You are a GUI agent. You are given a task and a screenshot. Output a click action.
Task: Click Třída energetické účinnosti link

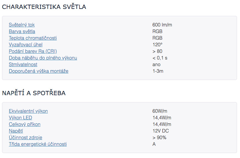(38, 144)
